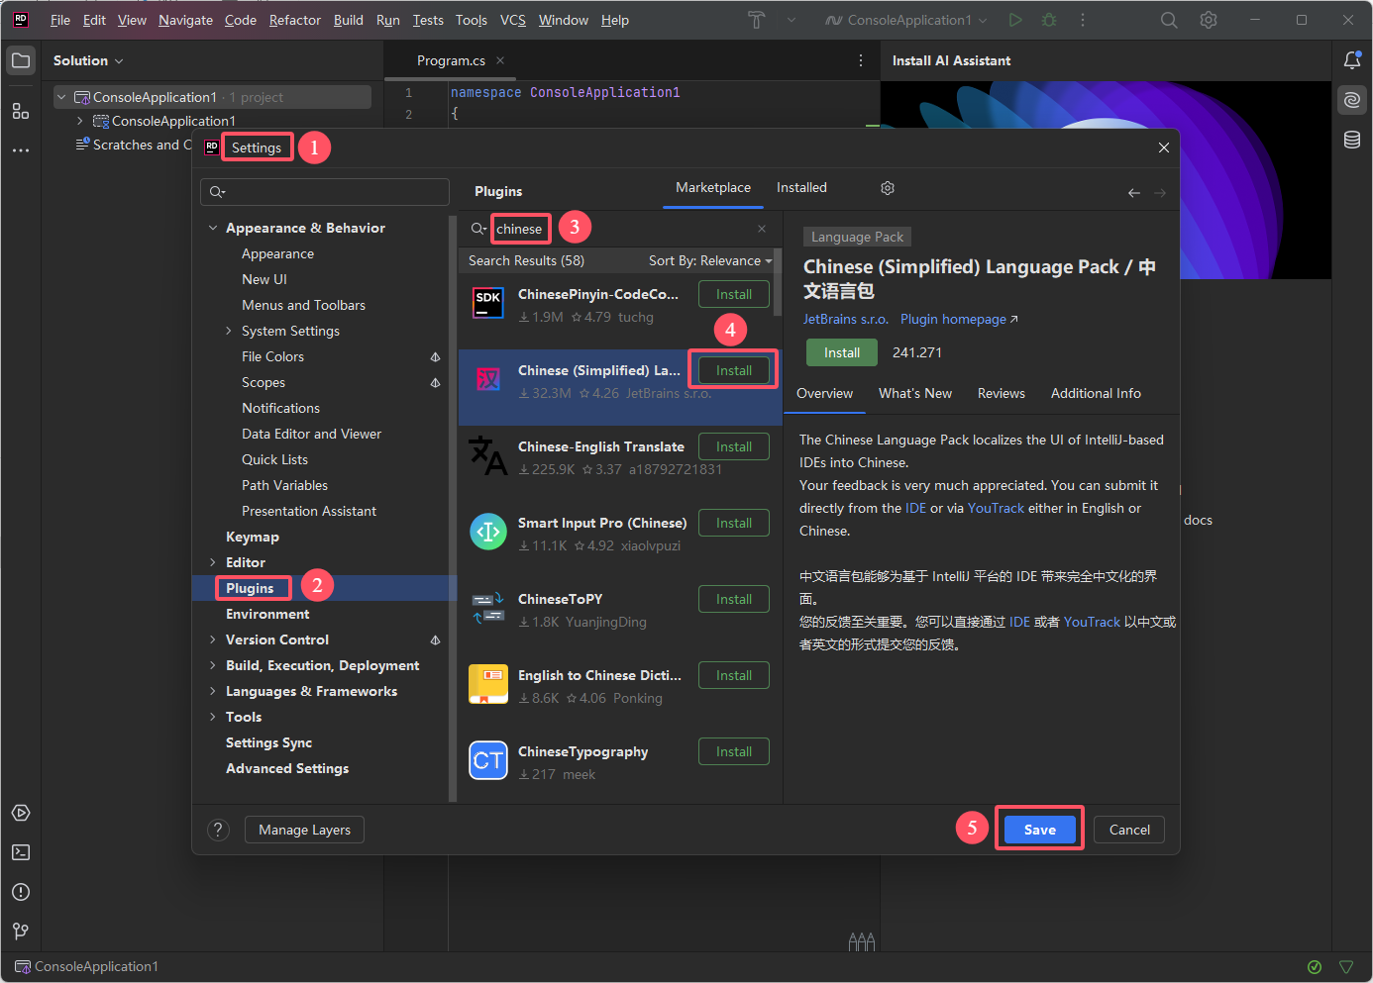Navigate back in Settings dialog
Viewport: 1373px width, 983px height.
[x=1134, y=193]
